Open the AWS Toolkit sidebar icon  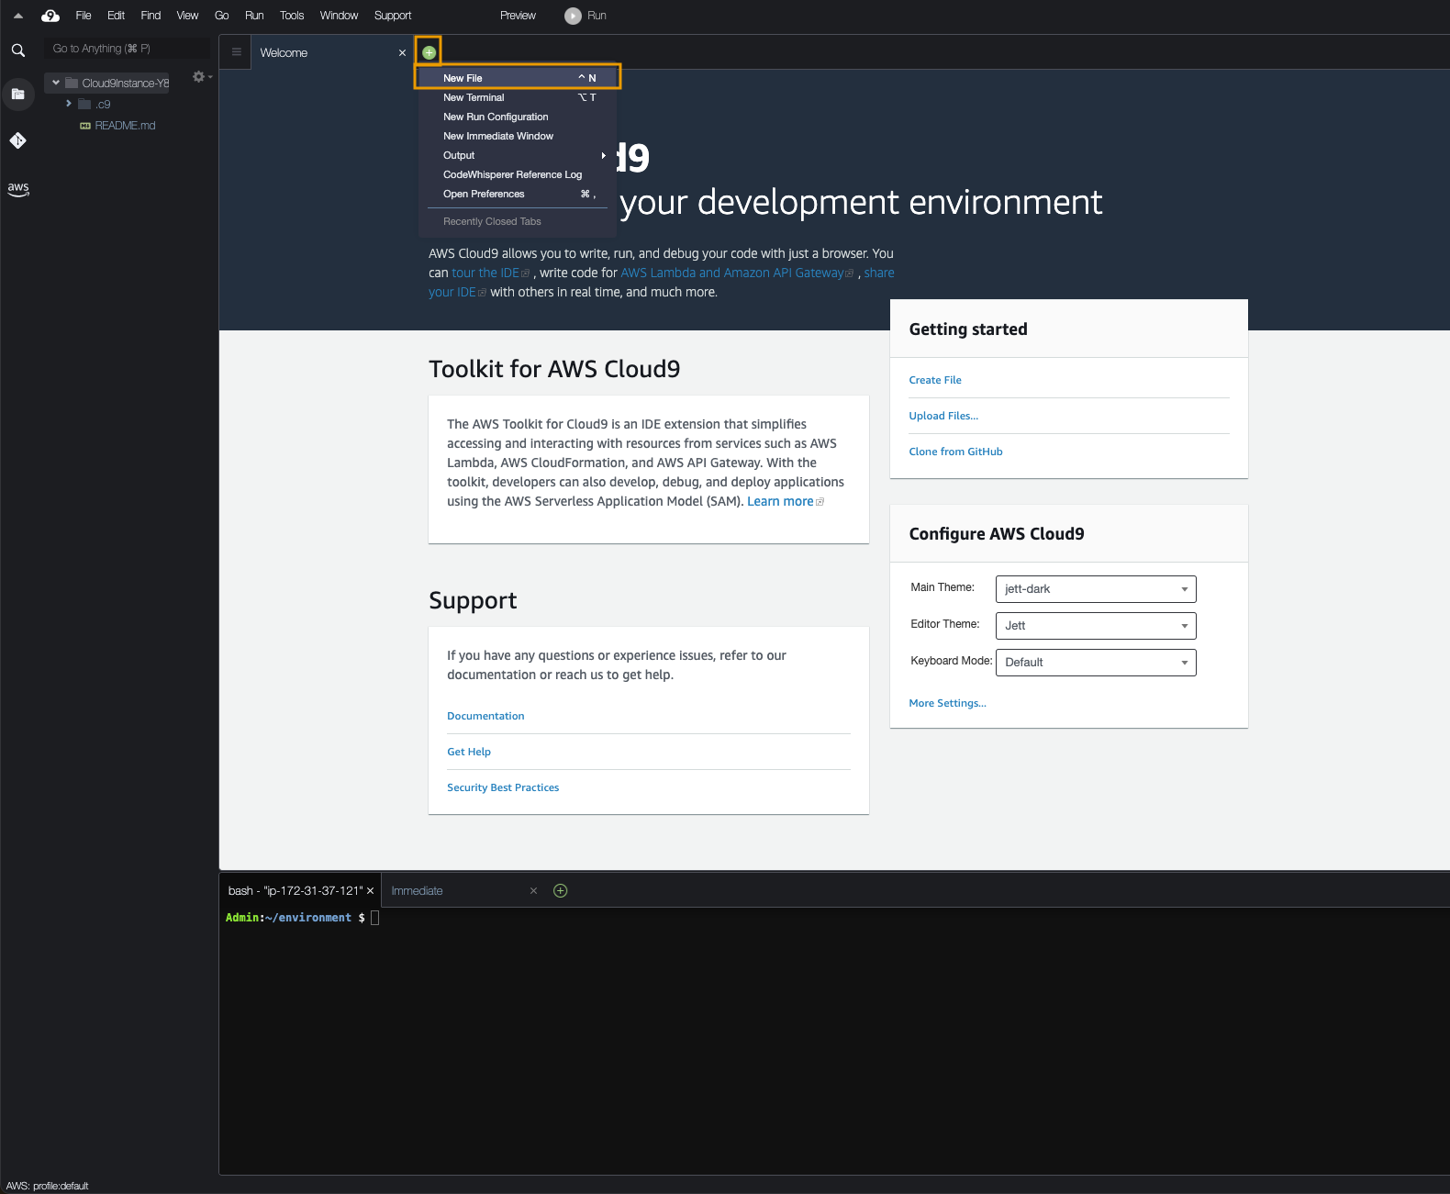click(x=17, y=189)
